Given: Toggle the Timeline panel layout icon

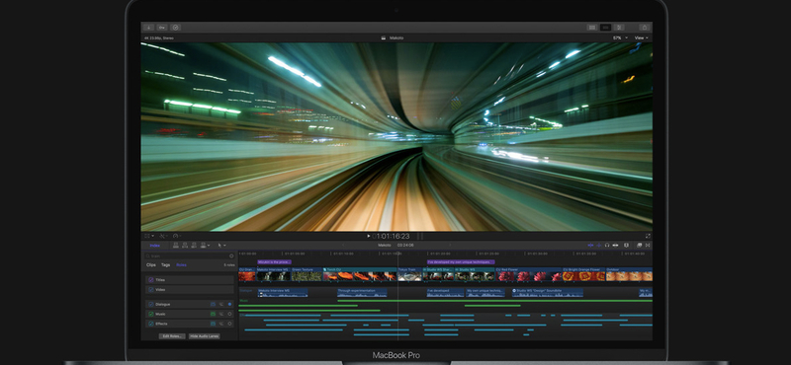Looking at the screenshot, I should click(606, 28).
